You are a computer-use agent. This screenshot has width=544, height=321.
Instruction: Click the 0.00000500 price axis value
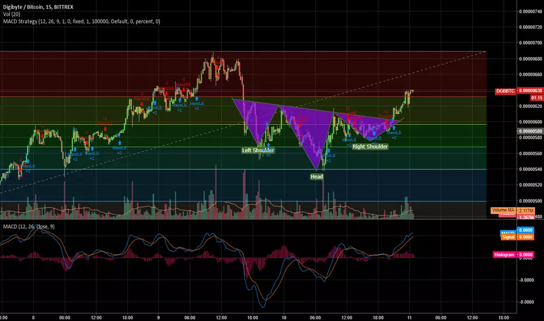(x=531, y=201)
